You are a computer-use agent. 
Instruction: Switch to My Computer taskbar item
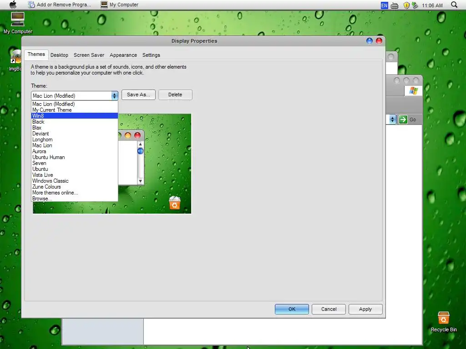tap(120, 5)
